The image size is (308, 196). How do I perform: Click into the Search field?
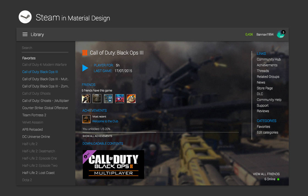pyautogui.click(x=45, y=48)
